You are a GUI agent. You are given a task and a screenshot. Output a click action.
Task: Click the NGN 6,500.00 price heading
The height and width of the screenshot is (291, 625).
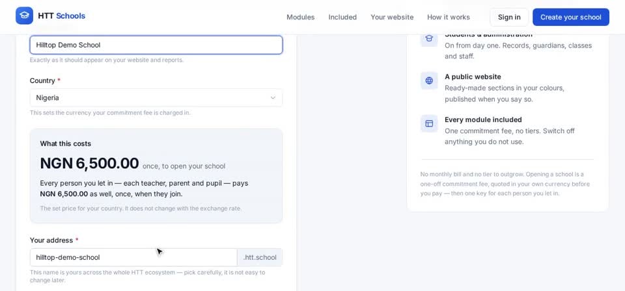pos(89,164)
